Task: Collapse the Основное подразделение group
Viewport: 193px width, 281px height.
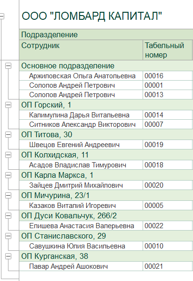Action: 8,66
